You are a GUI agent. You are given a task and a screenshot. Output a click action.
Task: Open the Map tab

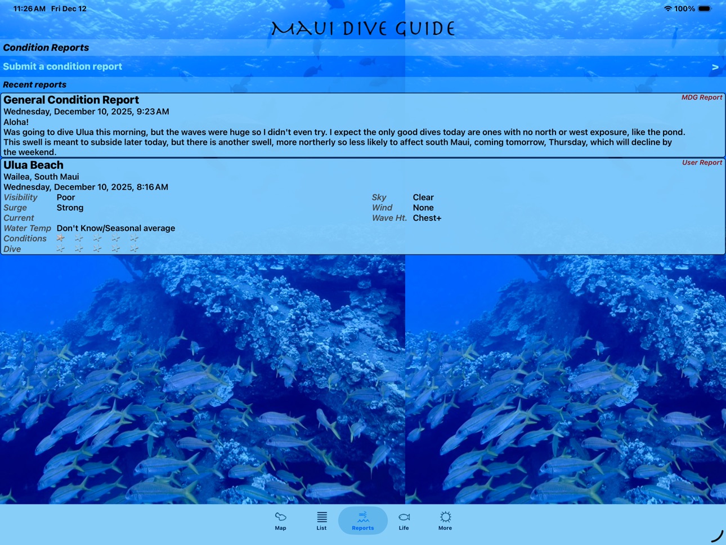280,521
